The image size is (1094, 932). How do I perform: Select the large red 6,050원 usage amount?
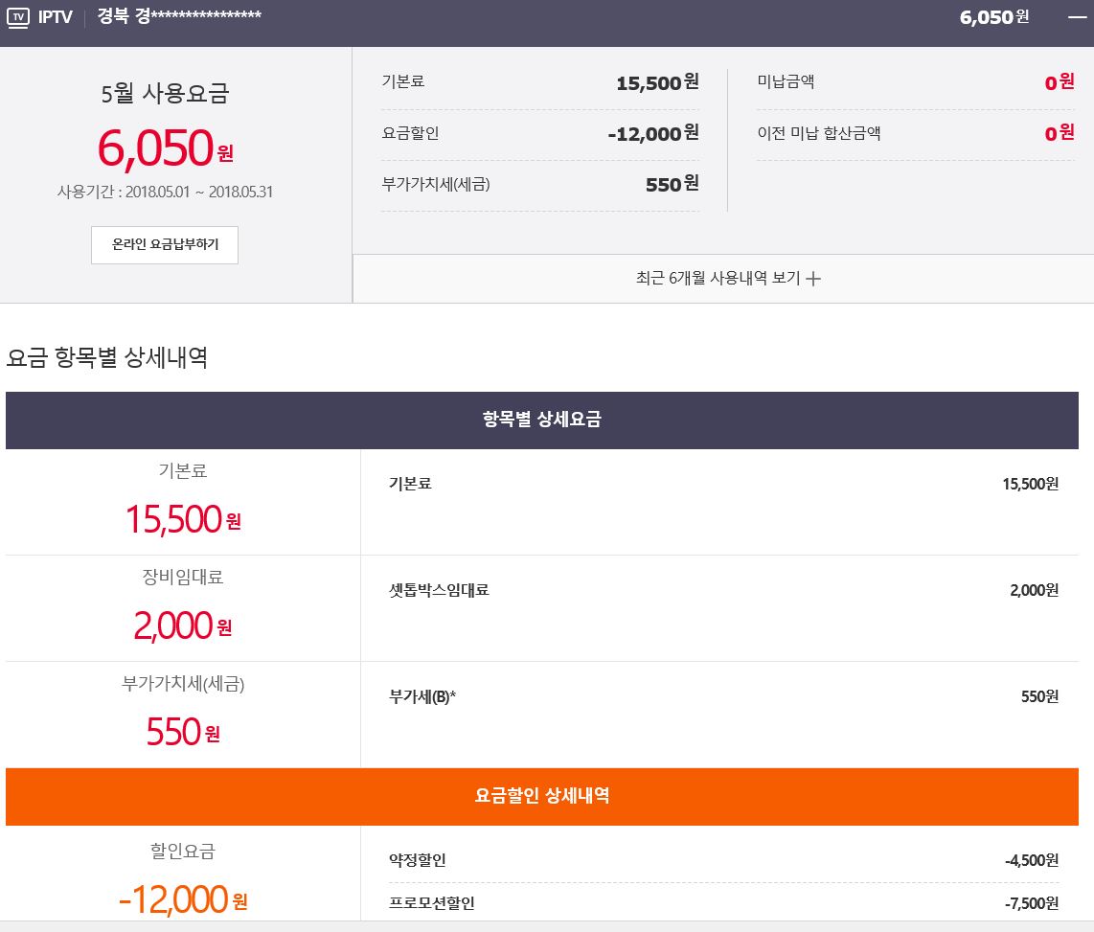pos(165,148)
